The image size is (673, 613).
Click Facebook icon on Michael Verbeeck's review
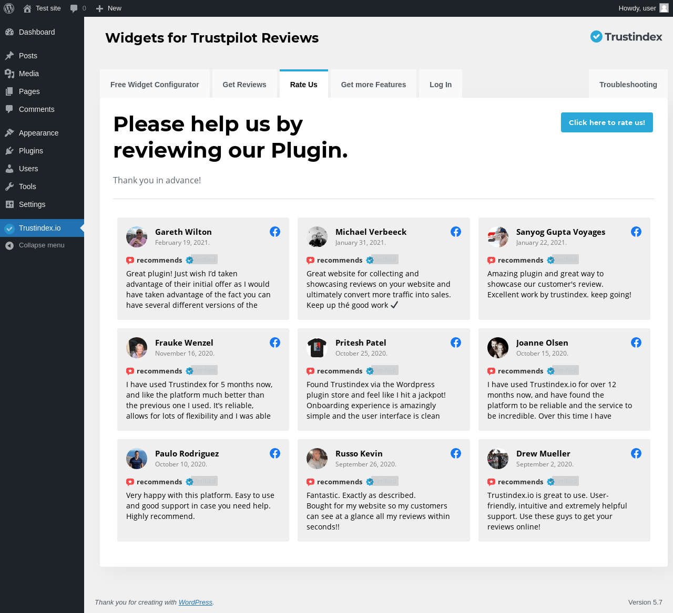(456, 232)
